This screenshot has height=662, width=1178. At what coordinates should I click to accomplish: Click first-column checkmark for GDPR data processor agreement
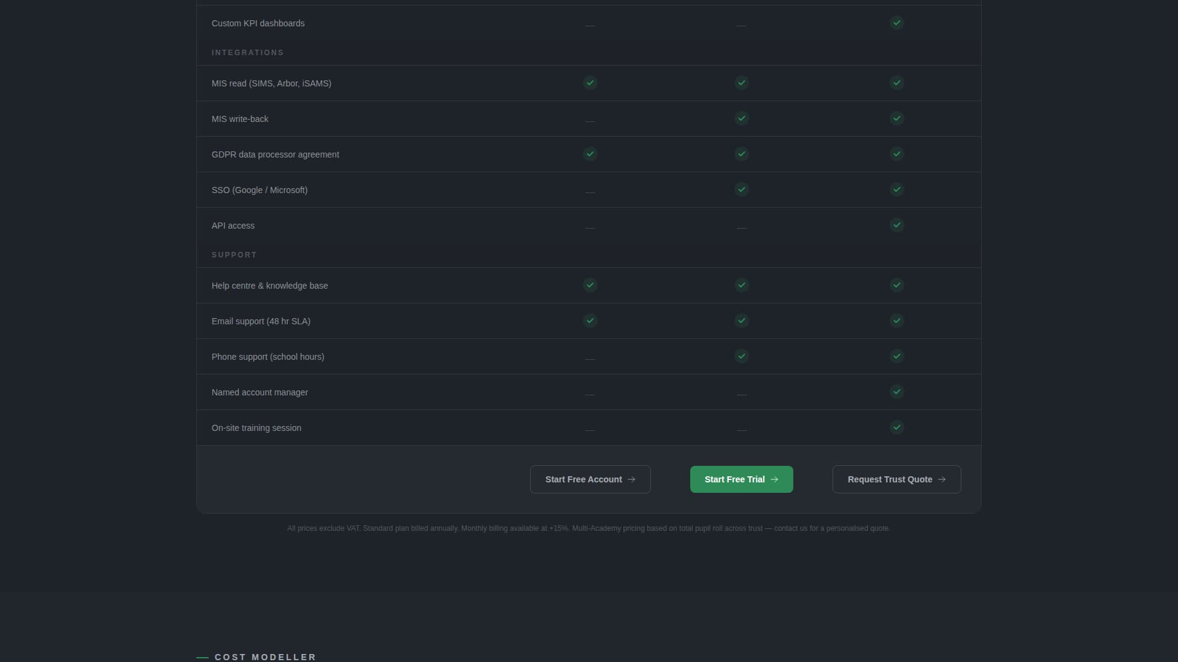(590, 154)
